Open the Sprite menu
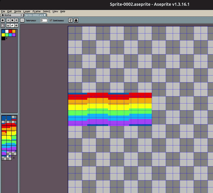This screenshot has height=193, width=213. tap(18, 11)
